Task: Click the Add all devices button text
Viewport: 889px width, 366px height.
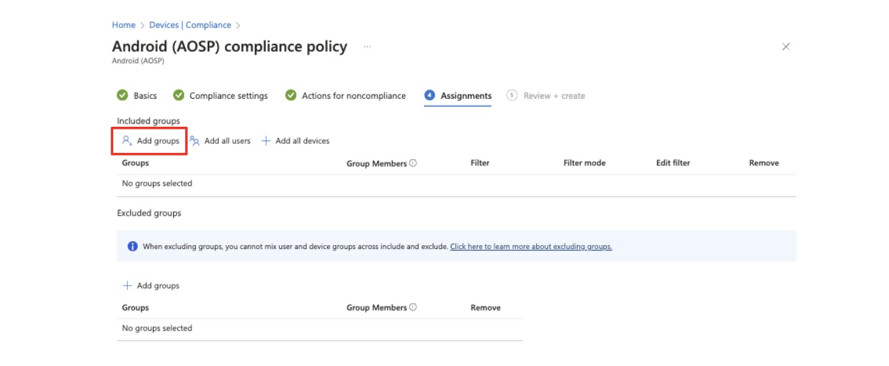Action: point(302,141)
